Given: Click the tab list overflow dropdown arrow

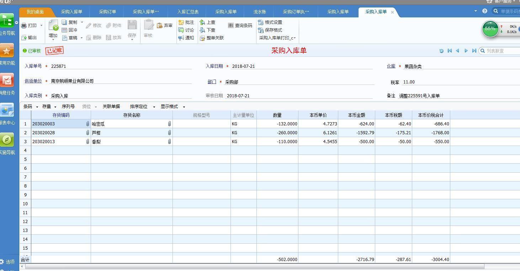Looking at the screenshot, I should click(476, 11).
